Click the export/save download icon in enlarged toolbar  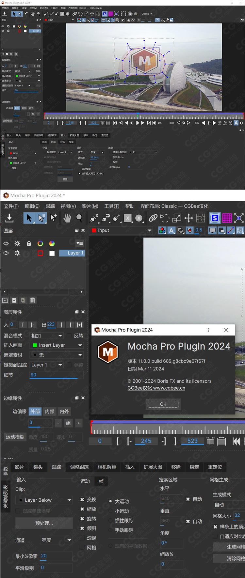pos(9,218)
